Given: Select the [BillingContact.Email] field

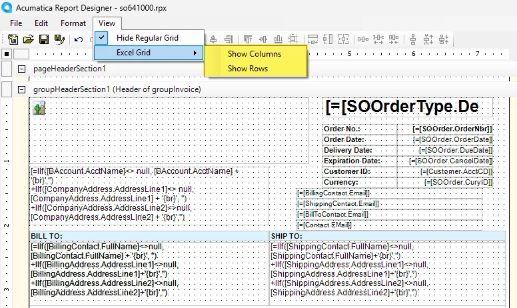Looking at the screenshot, I should [389, 193].
